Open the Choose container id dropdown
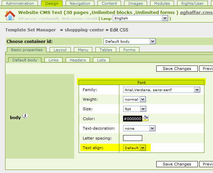Image resolution: width=213 pixels, height=173 pixels. pyautogui.click(x=129, y=41)
